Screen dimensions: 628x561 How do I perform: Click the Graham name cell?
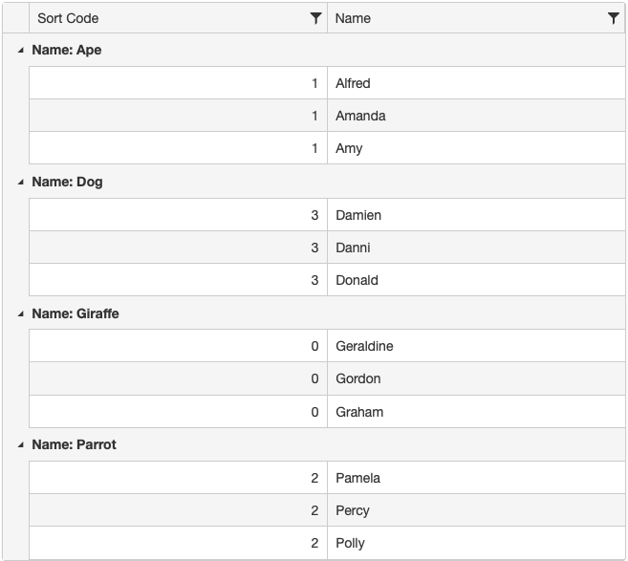click(x=476, y=411)
